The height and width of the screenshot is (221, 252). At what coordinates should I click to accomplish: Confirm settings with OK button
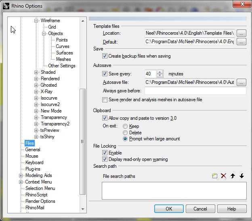click(x=169, y=208)
